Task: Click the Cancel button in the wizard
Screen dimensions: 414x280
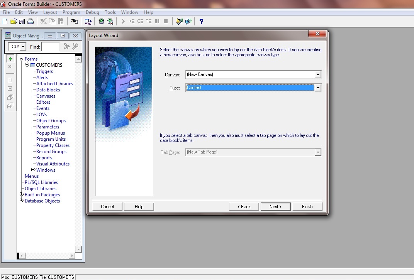Action: 107,207
